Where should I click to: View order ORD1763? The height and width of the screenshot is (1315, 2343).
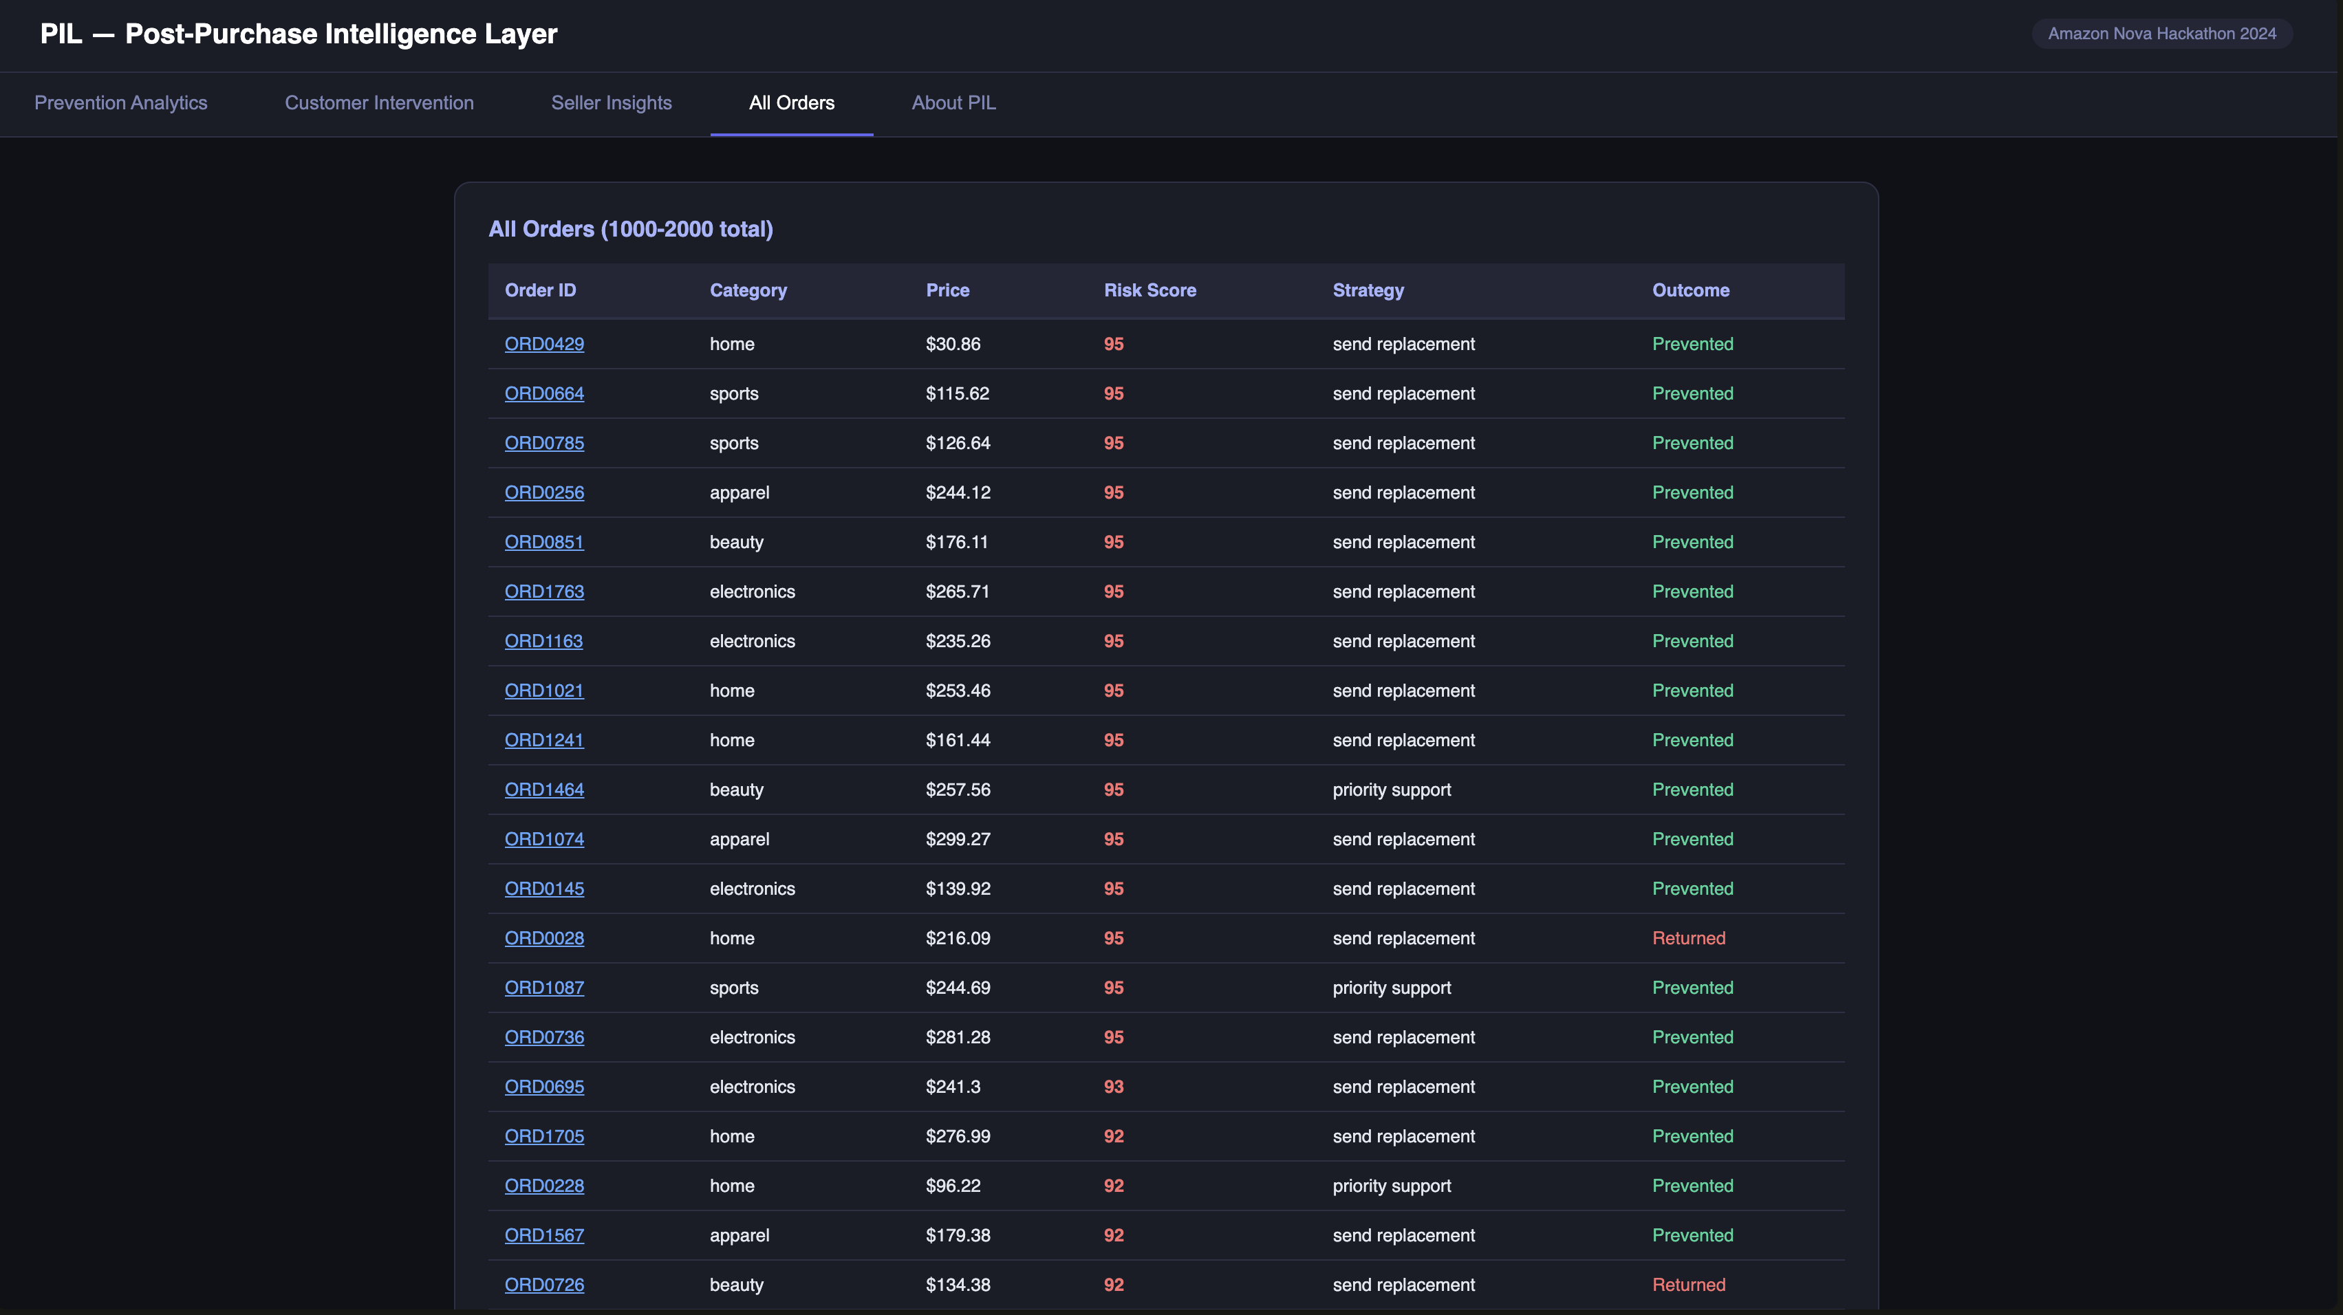point(544,592)
